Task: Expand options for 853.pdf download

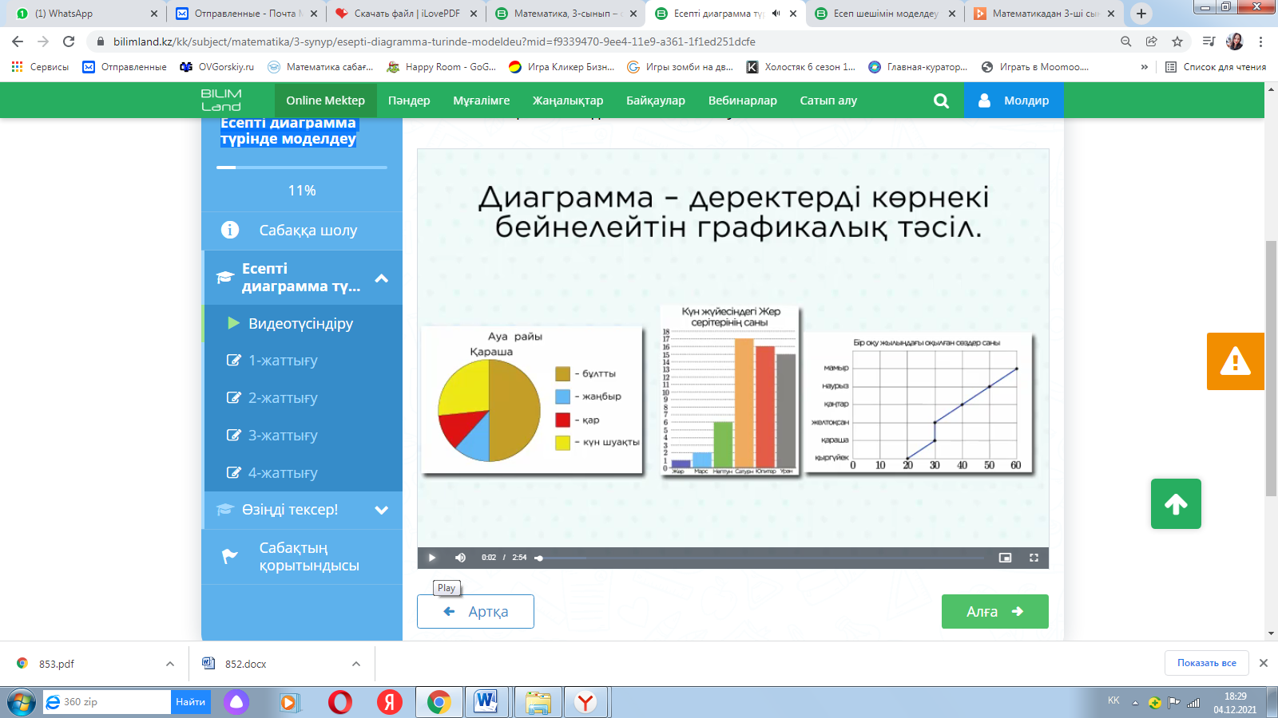Action: tap(170, 664)
